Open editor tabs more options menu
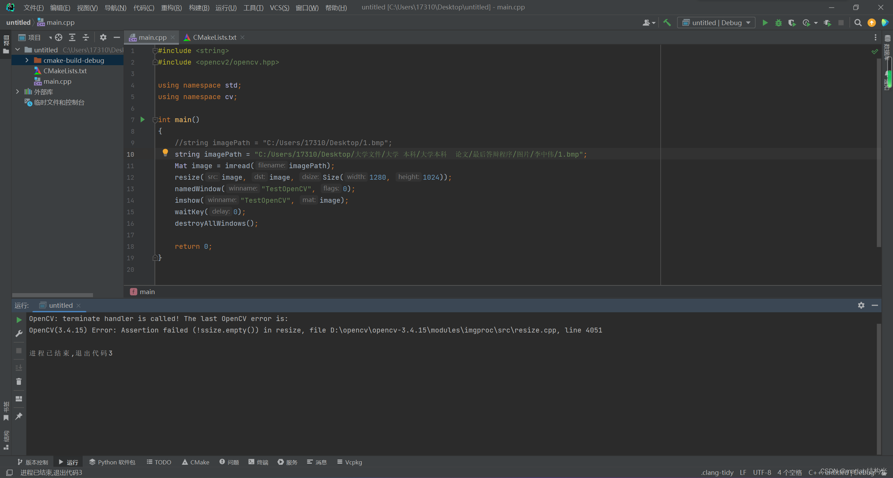 [876, 37]
